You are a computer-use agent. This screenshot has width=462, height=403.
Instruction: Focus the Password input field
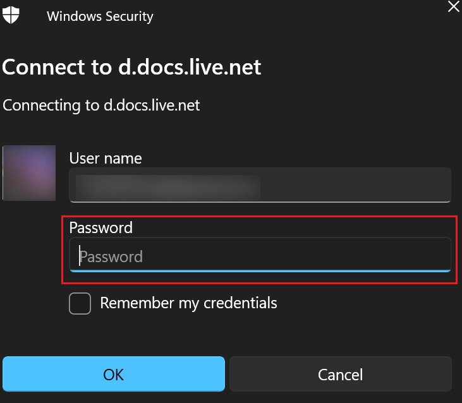pyautogui.click(x=260, y=255)
